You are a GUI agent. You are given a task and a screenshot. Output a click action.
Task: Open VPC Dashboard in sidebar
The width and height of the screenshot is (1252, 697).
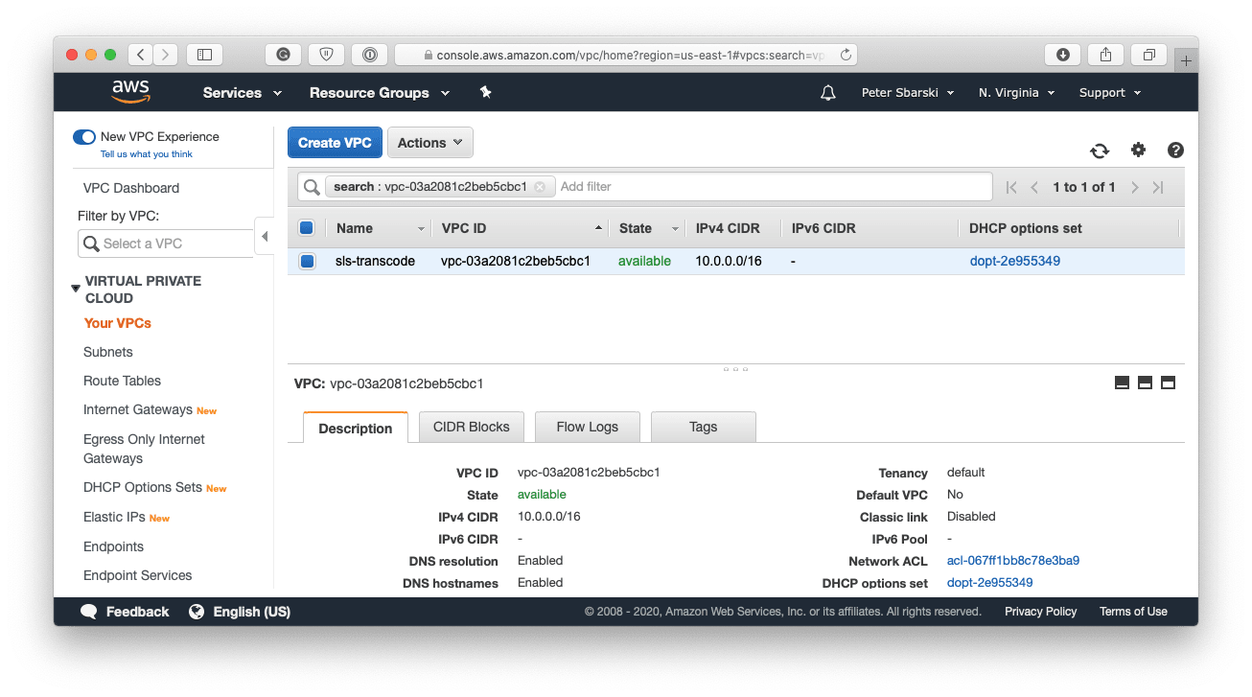pyautogui.click(x=131, y=188)
